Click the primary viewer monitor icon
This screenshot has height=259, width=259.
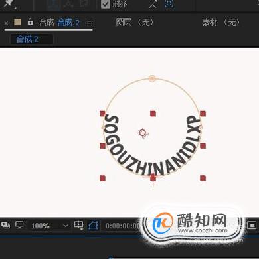[19, 225]
